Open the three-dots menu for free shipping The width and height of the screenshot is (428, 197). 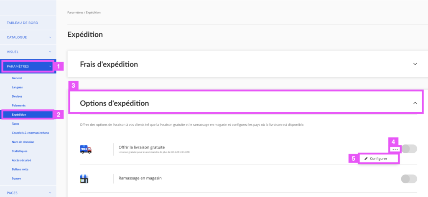pos(395,149)
